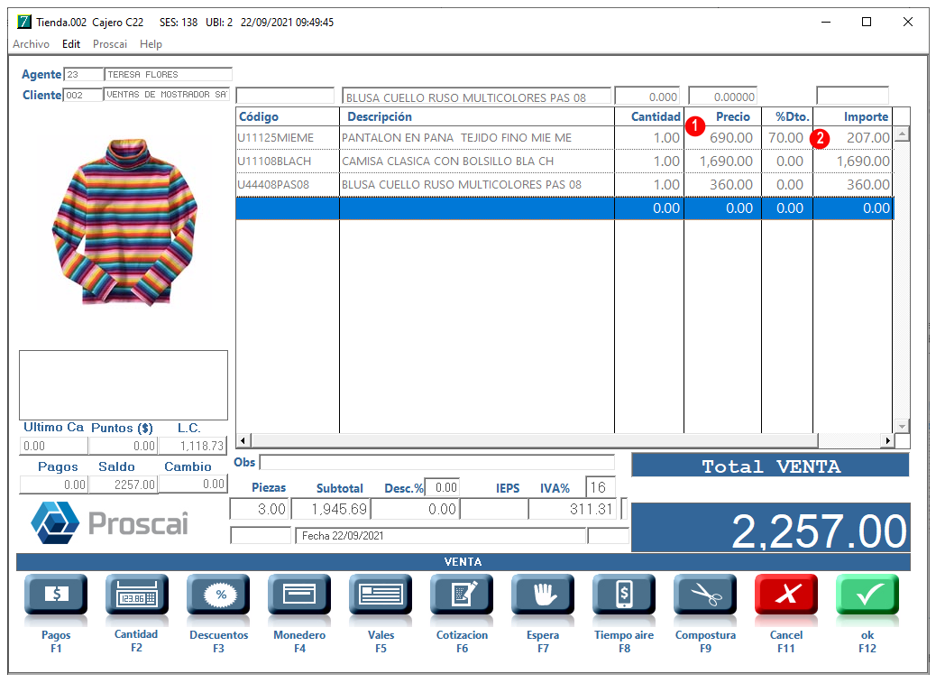
Task: Click the Subtotal value 1,945.69
Action: coord(331,509)
